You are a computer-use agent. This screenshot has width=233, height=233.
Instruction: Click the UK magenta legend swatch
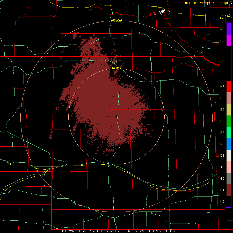point(229,41)
